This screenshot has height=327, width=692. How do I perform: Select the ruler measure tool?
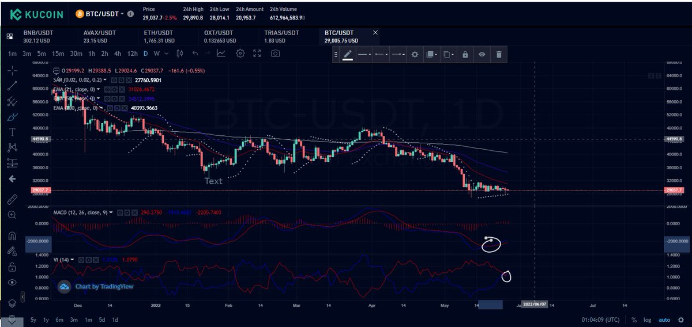12,200
